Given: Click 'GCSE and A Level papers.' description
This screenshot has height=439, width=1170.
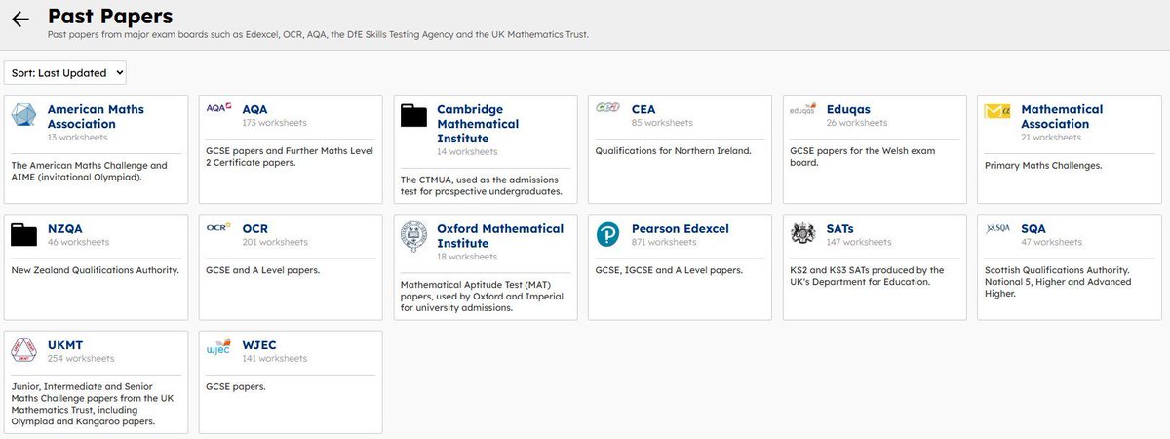Looking at the screenshot, I should (x=263, y=270).
